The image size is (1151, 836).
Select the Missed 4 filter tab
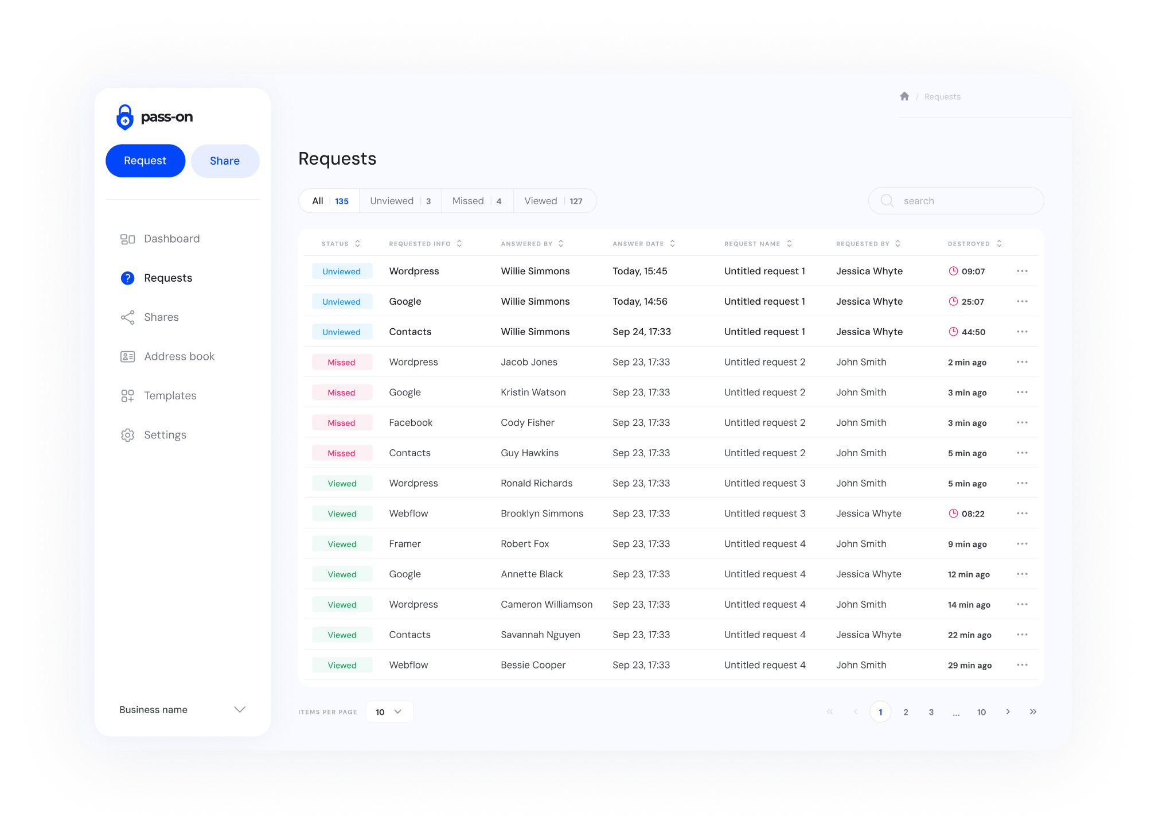pos(477,201)
